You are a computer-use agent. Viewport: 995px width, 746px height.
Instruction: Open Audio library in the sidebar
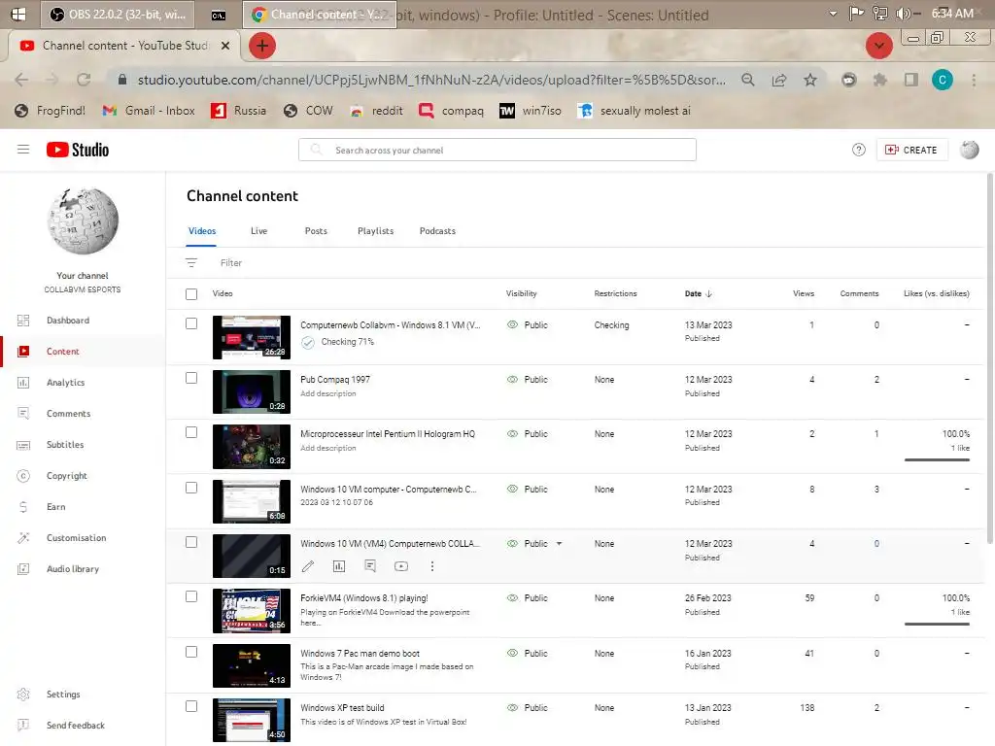tap(83, 569)
